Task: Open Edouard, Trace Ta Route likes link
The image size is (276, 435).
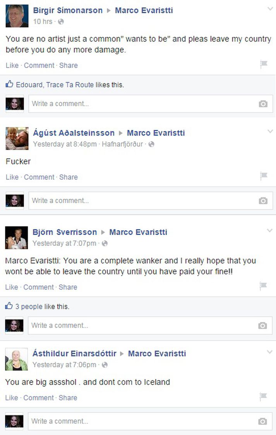Action: tap(55, 85)
